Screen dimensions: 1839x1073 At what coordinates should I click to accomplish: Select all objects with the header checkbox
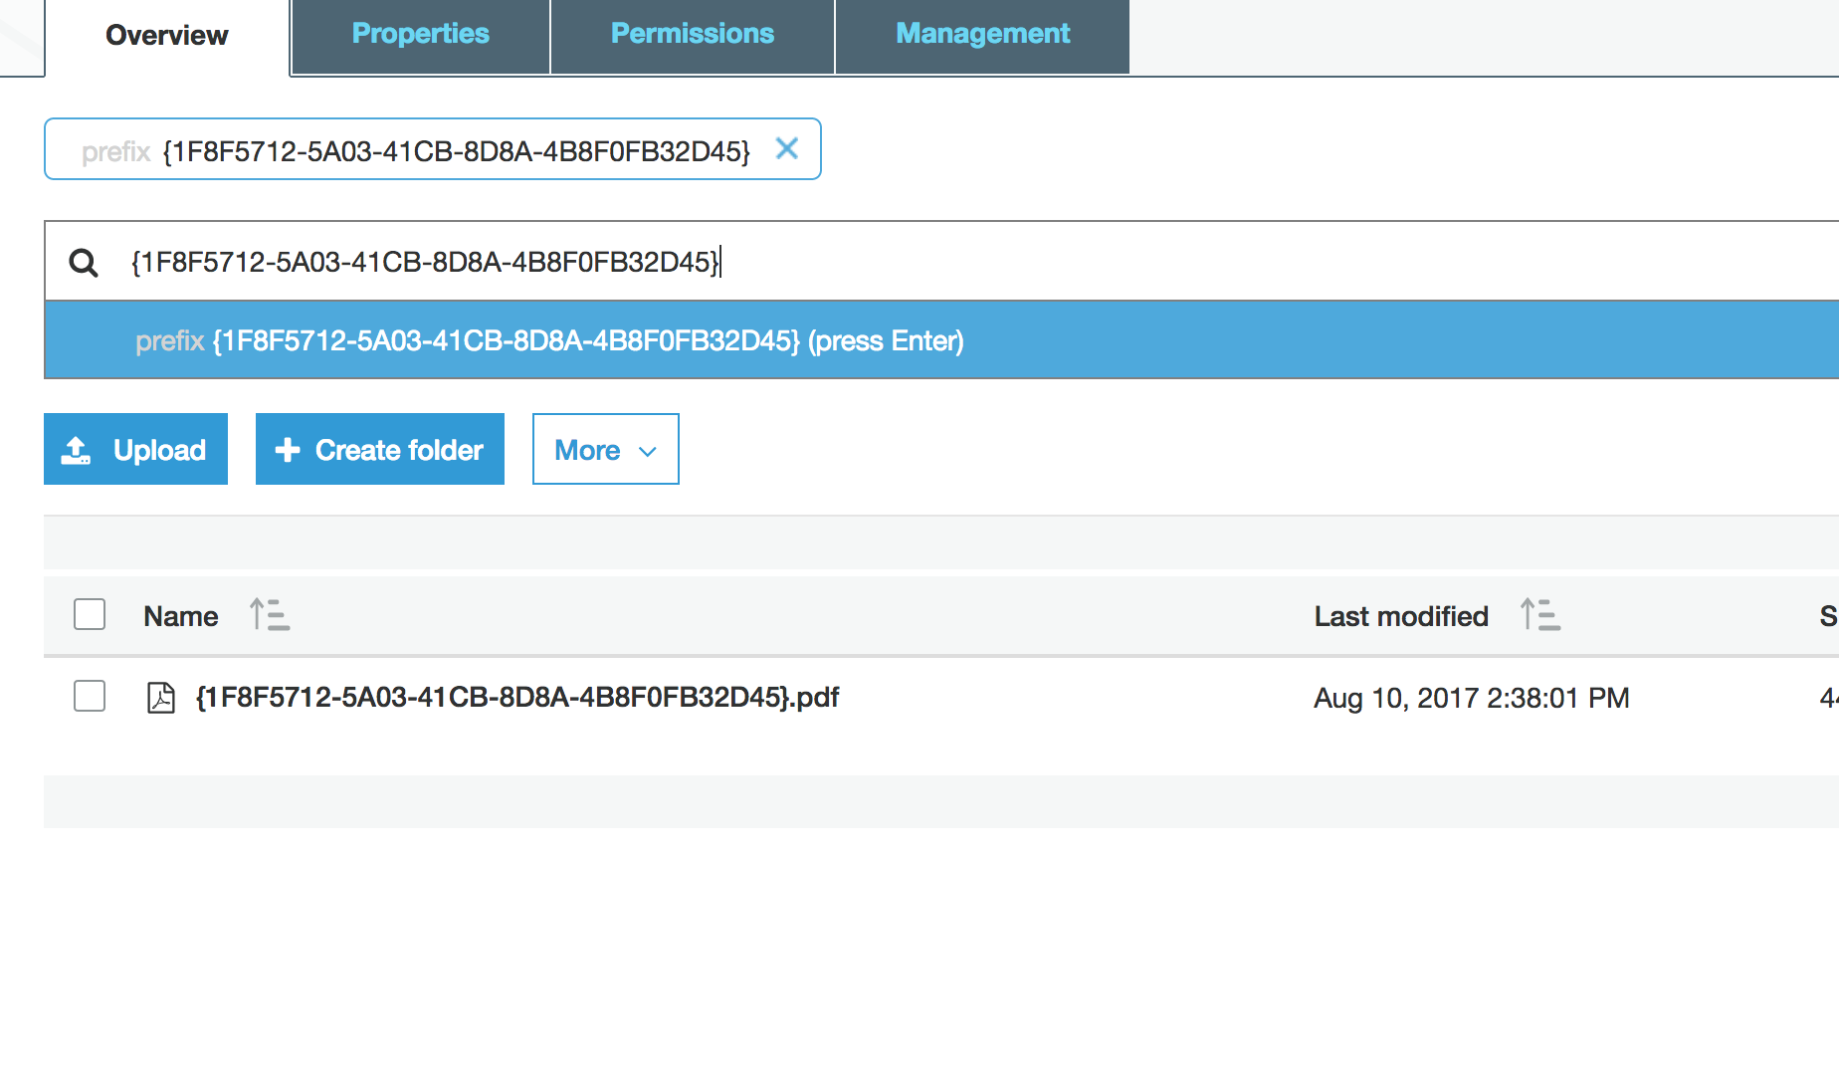[x=89, y=614]
